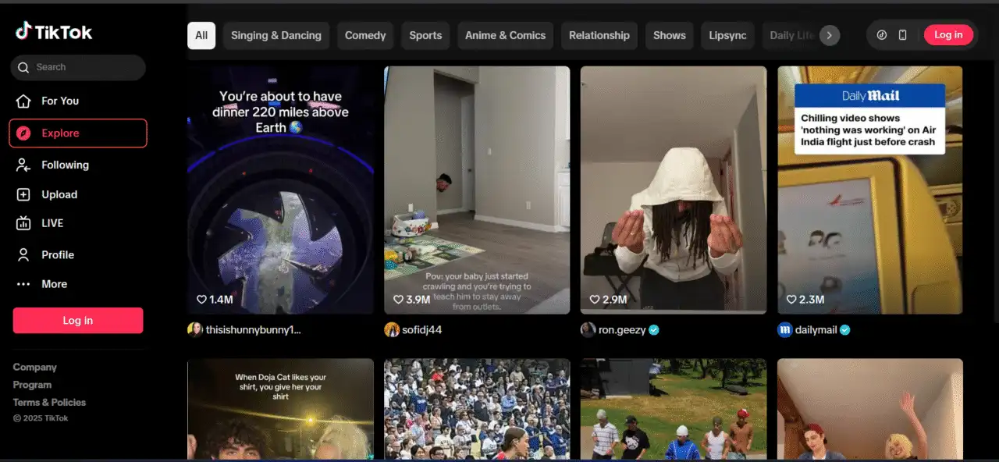The height and width of the screenshot is (462, 999).
Task: Select the Shows category tab
Action: [x=670, y=35]
